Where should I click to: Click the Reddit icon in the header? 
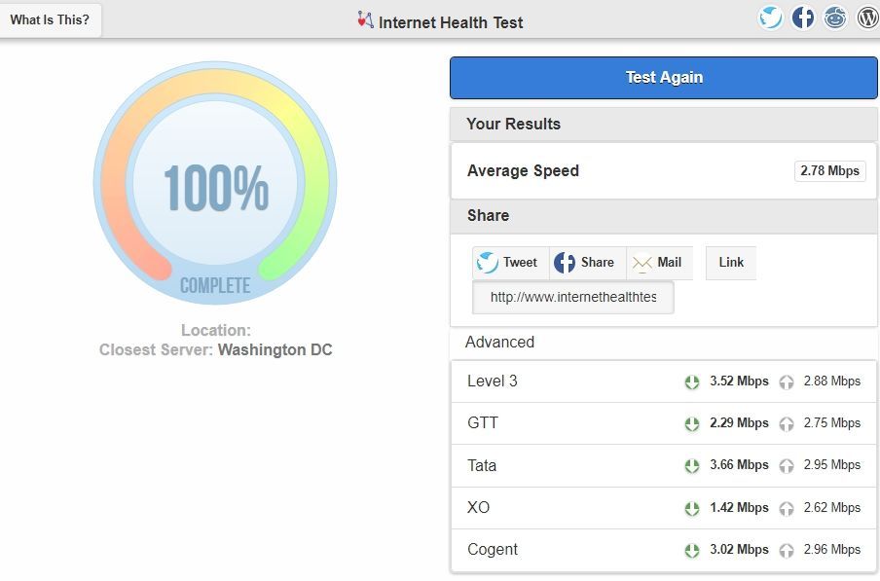(834, 17)
